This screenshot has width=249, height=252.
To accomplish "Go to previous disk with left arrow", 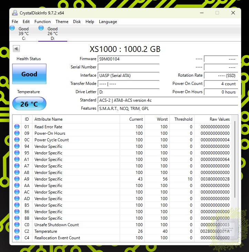I will click(16, 48).
